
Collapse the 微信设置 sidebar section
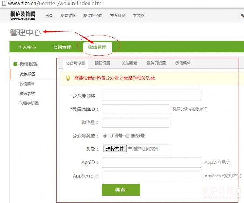[x=15, y=64]
